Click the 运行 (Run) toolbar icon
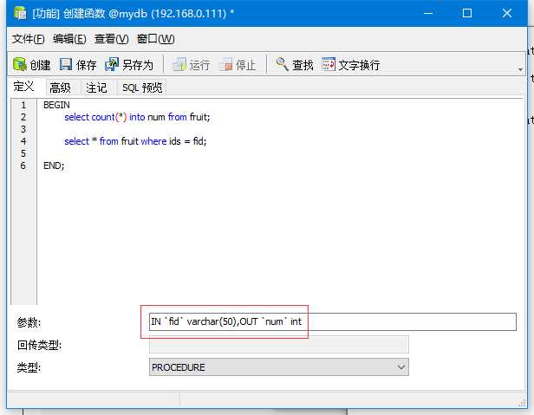Screen dimensions: 534x415 [179, 64]
